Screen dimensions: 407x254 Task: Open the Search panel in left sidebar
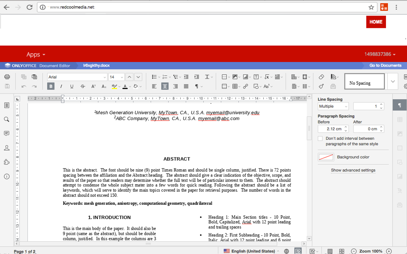point(7,119)
